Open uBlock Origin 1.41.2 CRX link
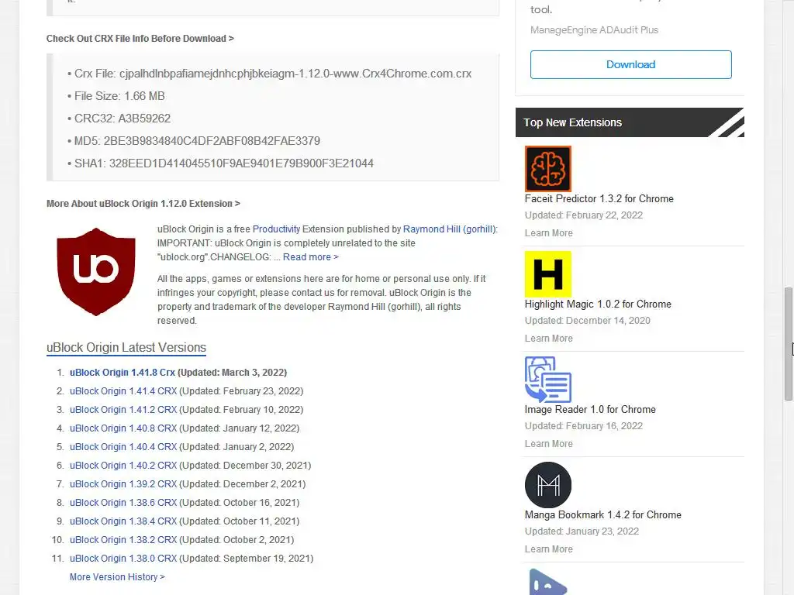 point(123,410)
